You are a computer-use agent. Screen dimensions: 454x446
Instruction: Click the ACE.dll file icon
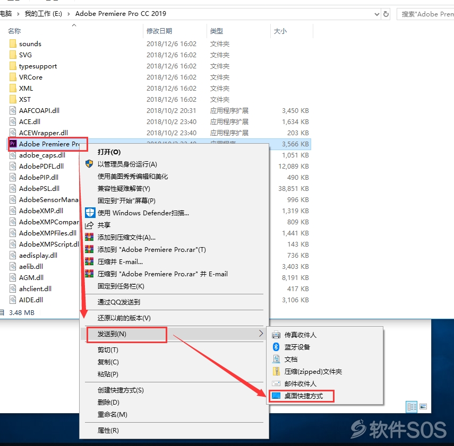[x=13, y=121]
